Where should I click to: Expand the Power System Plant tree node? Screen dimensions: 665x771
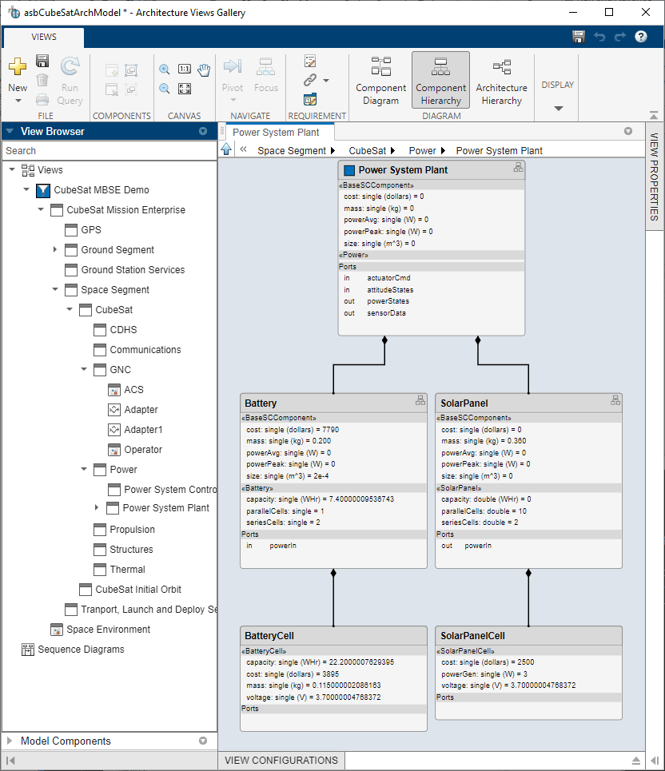[95, 507]
